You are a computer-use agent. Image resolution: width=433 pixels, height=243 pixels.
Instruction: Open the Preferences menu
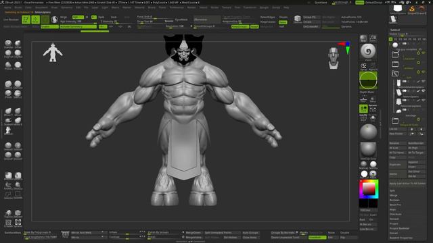(177, 7)
